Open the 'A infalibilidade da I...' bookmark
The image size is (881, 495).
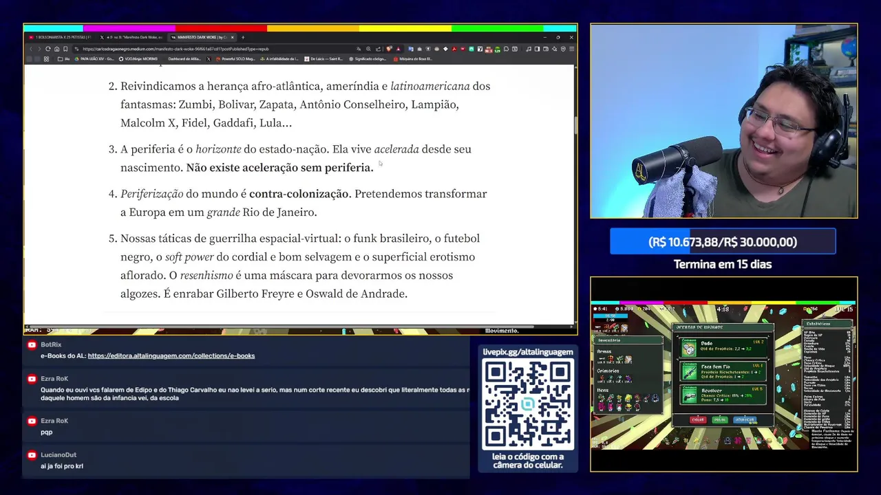point(279,59)
